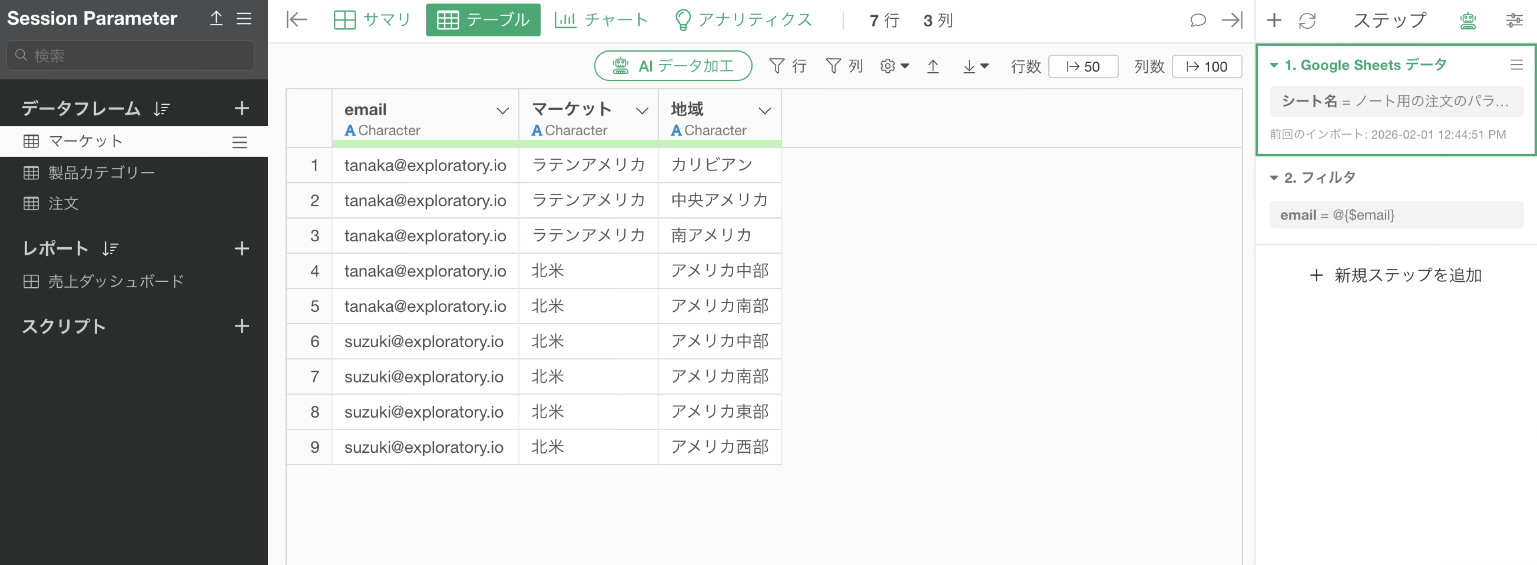1537x565 pixels.
Task: Click the AI データ加工 button
Action: pyautogui.click(x=672, y=66)
